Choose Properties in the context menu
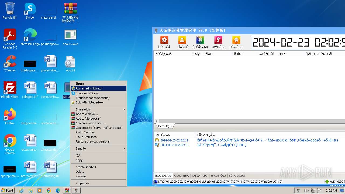 [98, 183]
